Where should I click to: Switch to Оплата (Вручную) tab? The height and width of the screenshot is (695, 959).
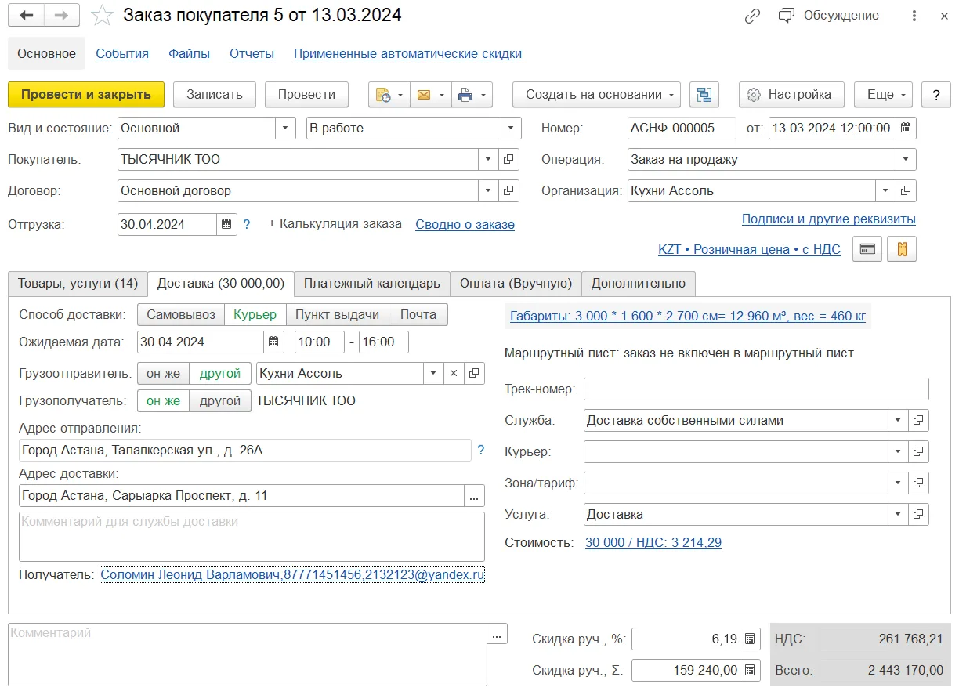516,284
